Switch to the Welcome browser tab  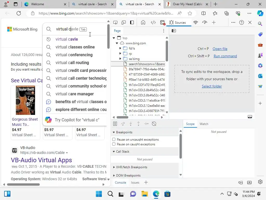(x=45, y=4)
